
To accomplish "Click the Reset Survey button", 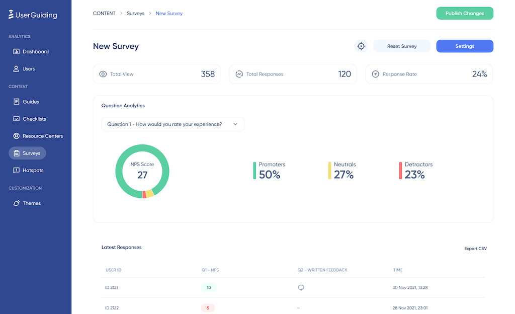I will point(401,46).
